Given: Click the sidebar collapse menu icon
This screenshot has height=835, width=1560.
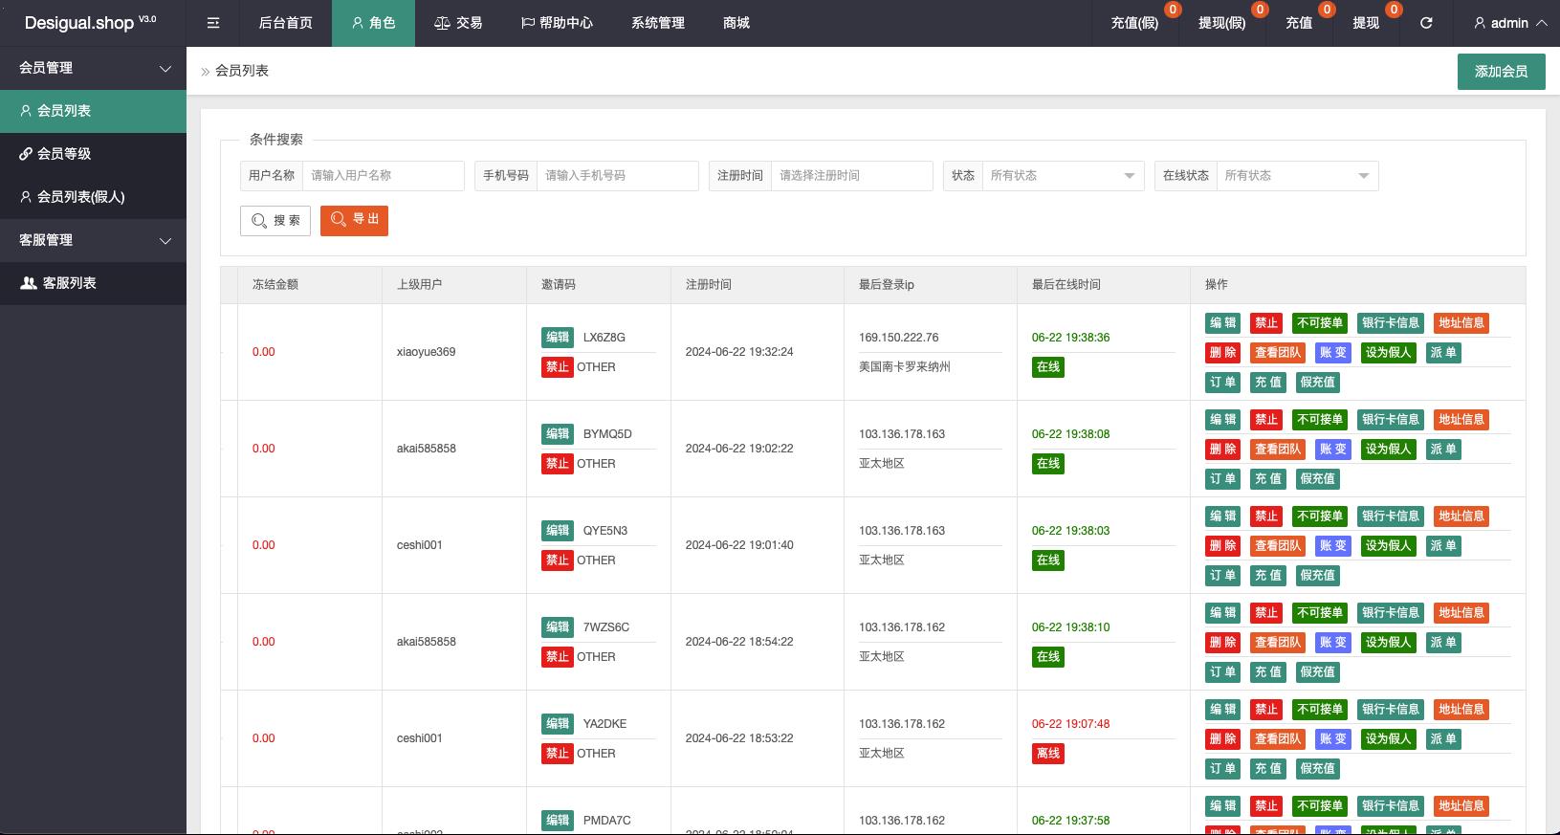Looking at the screenshot, I should (213, 23).
